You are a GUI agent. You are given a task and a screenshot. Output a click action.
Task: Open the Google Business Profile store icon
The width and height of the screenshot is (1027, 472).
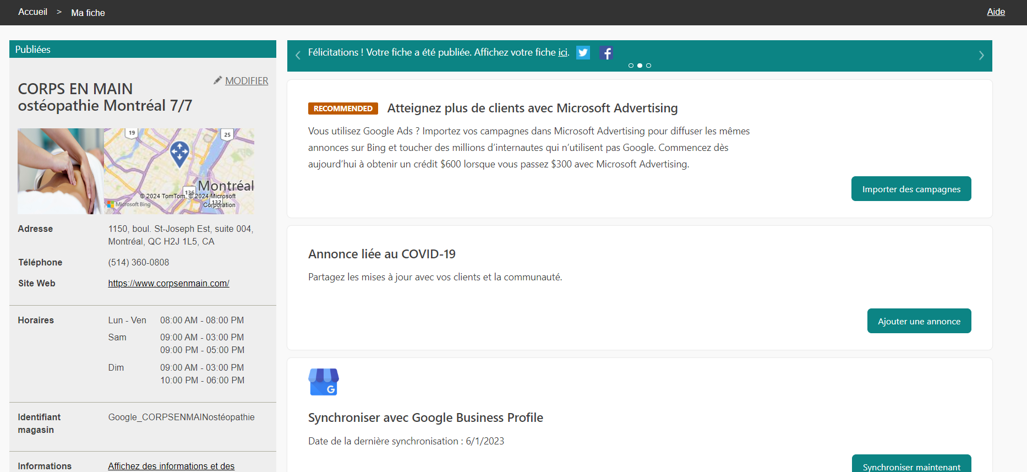point(324,382)
